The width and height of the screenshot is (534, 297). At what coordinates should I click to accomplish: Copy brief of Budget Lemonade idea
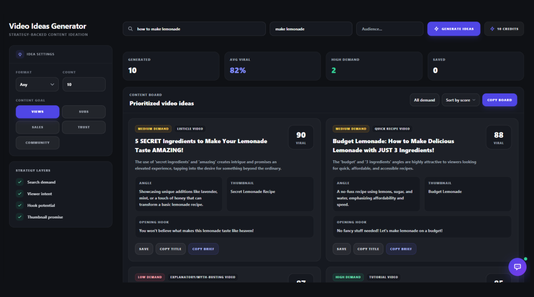click(401, 249)
